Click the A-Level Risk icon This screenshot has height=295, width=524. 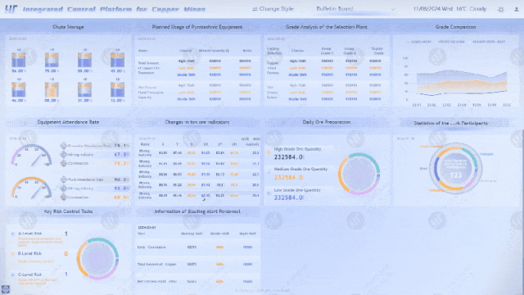tap(13, 234)
